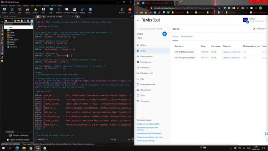Select the Split terminal toolbar icon
This screenshot has width=268, height=151.
pos(51,10)
